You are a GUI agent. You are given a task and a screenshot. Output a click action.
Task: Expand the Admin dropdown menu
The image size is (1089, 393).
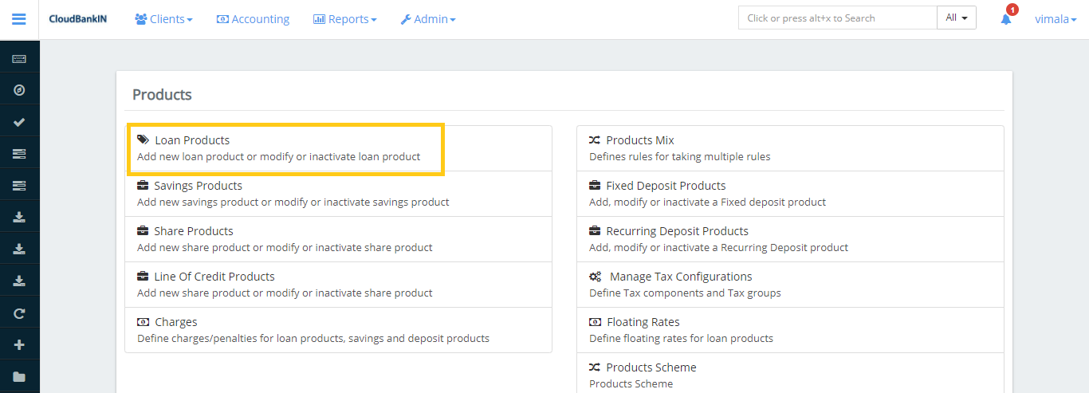428,19
